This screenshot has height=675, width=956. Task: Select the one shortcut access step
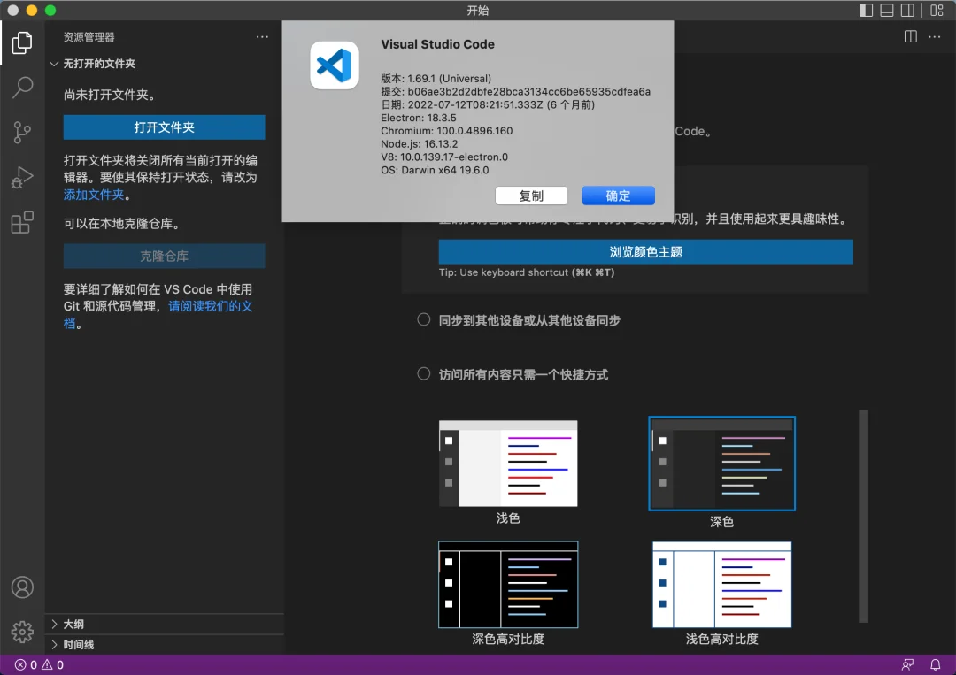pyautogui.click(x=513, y=375)
